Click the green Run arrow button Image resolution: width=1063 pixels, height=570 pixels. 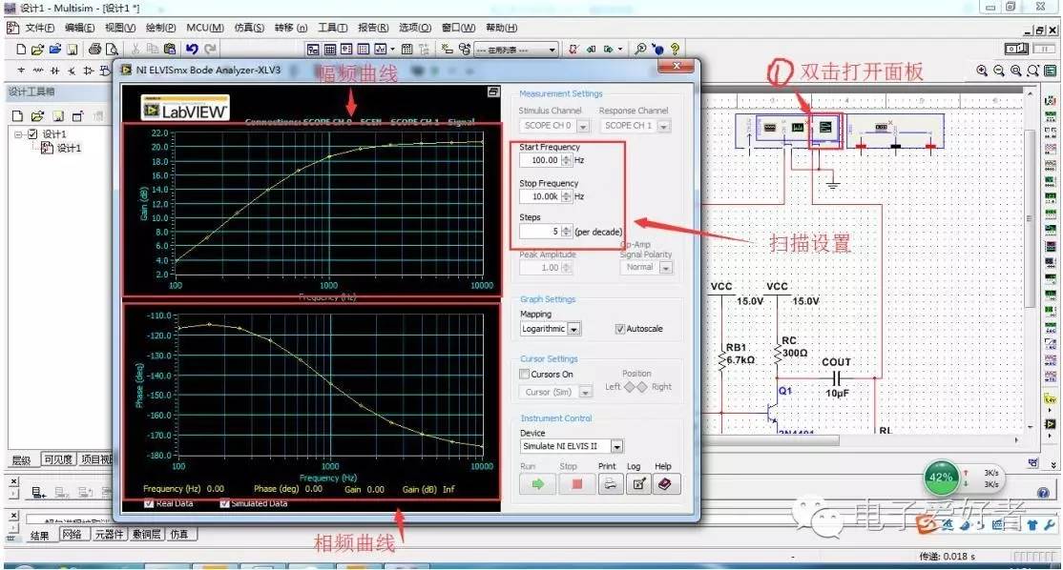point(537,484)
